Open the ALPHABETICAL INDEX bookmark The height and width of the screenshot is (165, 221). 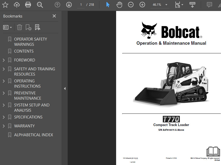pyautogui.click(x=34, y=135)
